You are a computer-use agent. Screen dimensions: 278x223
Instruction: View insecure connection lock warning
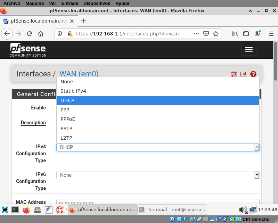coord(70,34)
